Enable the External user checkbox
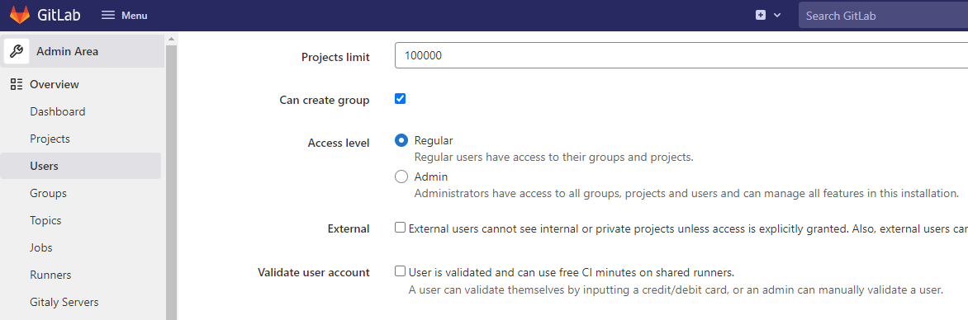The width and height of the screenshot is (968, 320). pos(400,228)
